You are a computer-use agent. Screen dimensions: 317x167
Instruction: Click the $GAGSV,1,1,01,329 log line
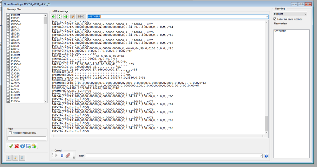(86, 67)
